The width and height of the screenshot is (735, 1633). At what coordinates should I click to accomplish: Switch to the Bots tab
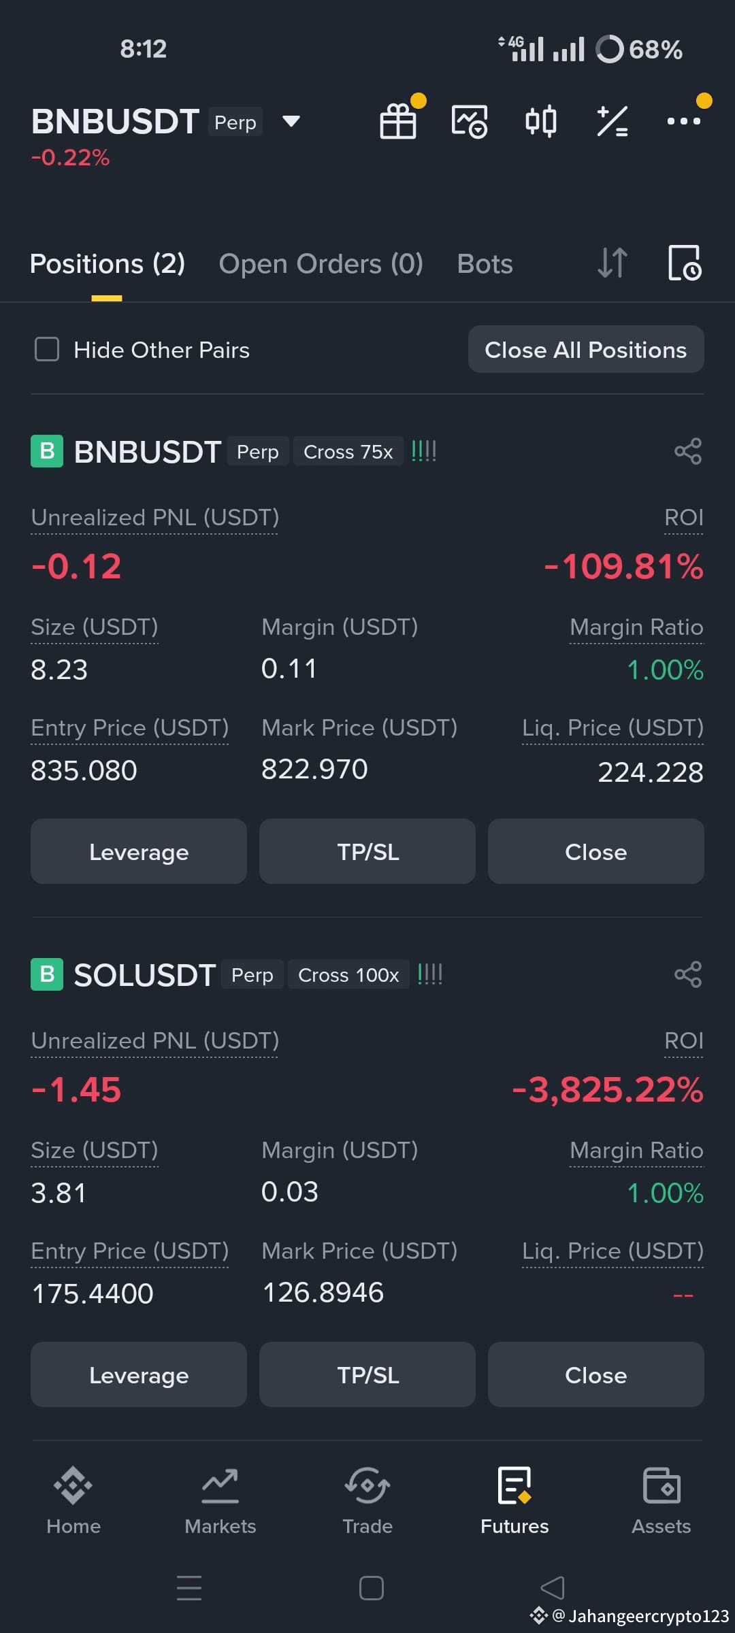pos(485,264)
